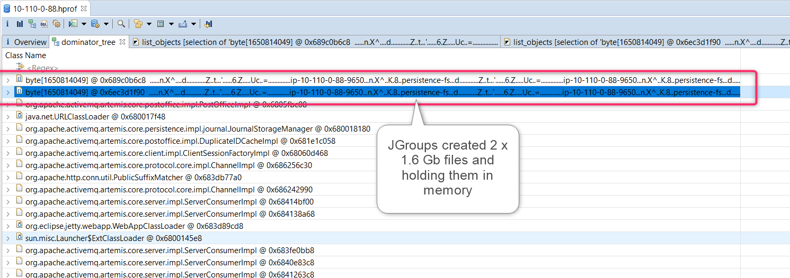Image resolution: width=790 pixels, height=278 pixels.
Task: Click the Launcher$ExtClassLoader object icon
Action: tap(20, 237)
